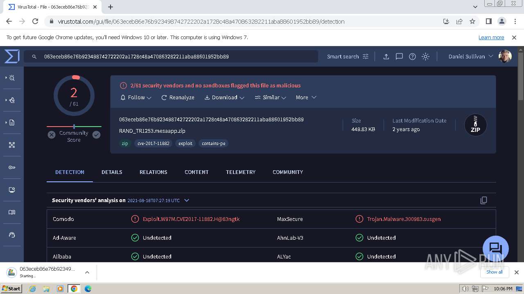Click the VirusTotal logo icon
524x294 pixels.
12,56
